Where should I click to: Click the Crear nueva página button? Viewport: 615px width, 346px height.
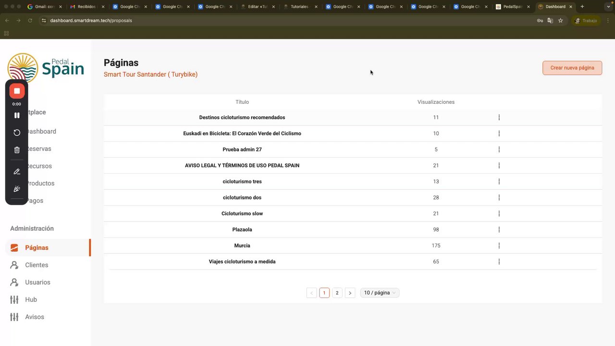pyautogui.click(x=572, y=68)
